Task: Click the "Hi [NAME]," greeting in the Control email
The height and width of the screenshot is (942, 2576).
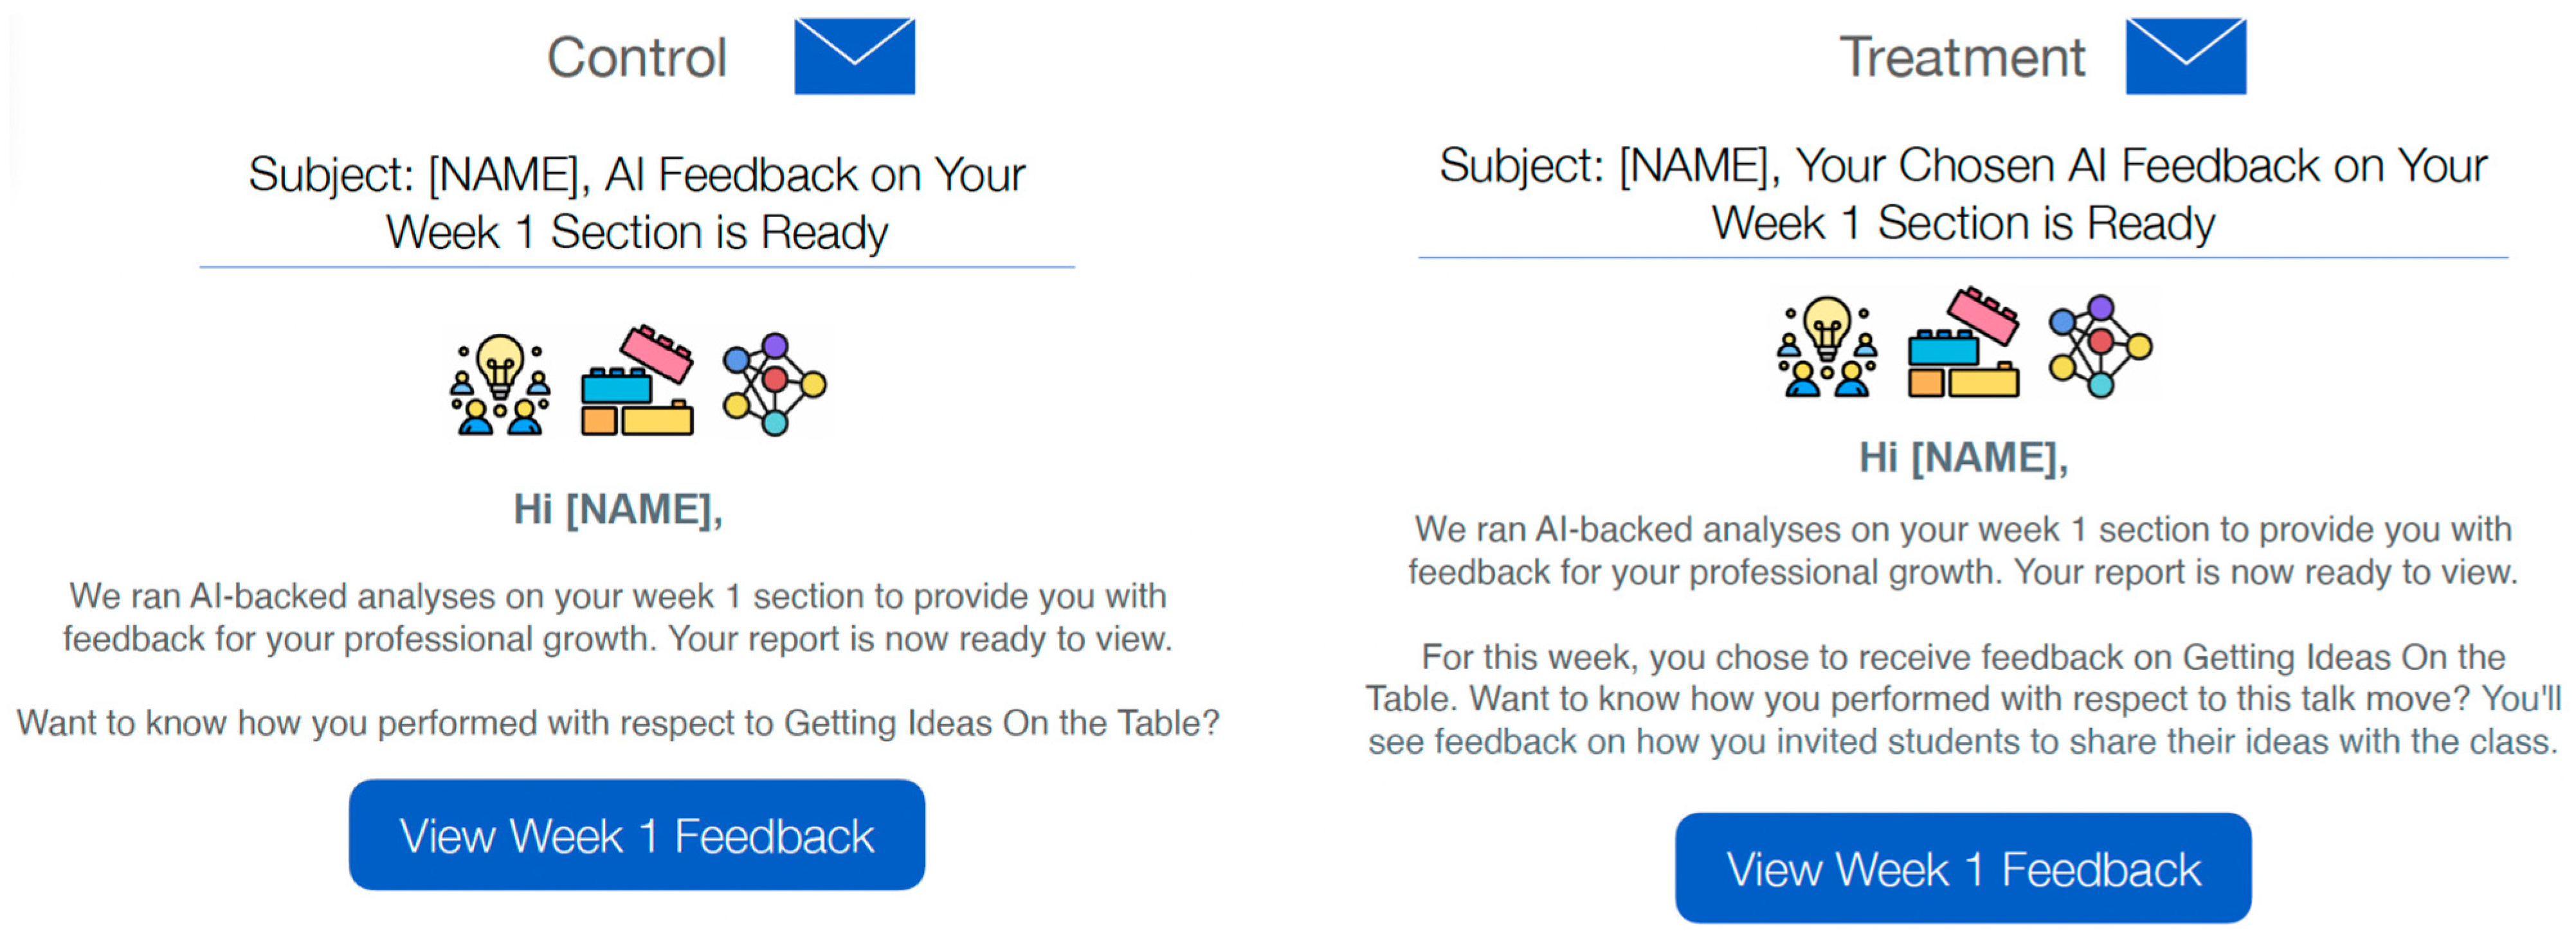Action: click(x=618, y=510)
